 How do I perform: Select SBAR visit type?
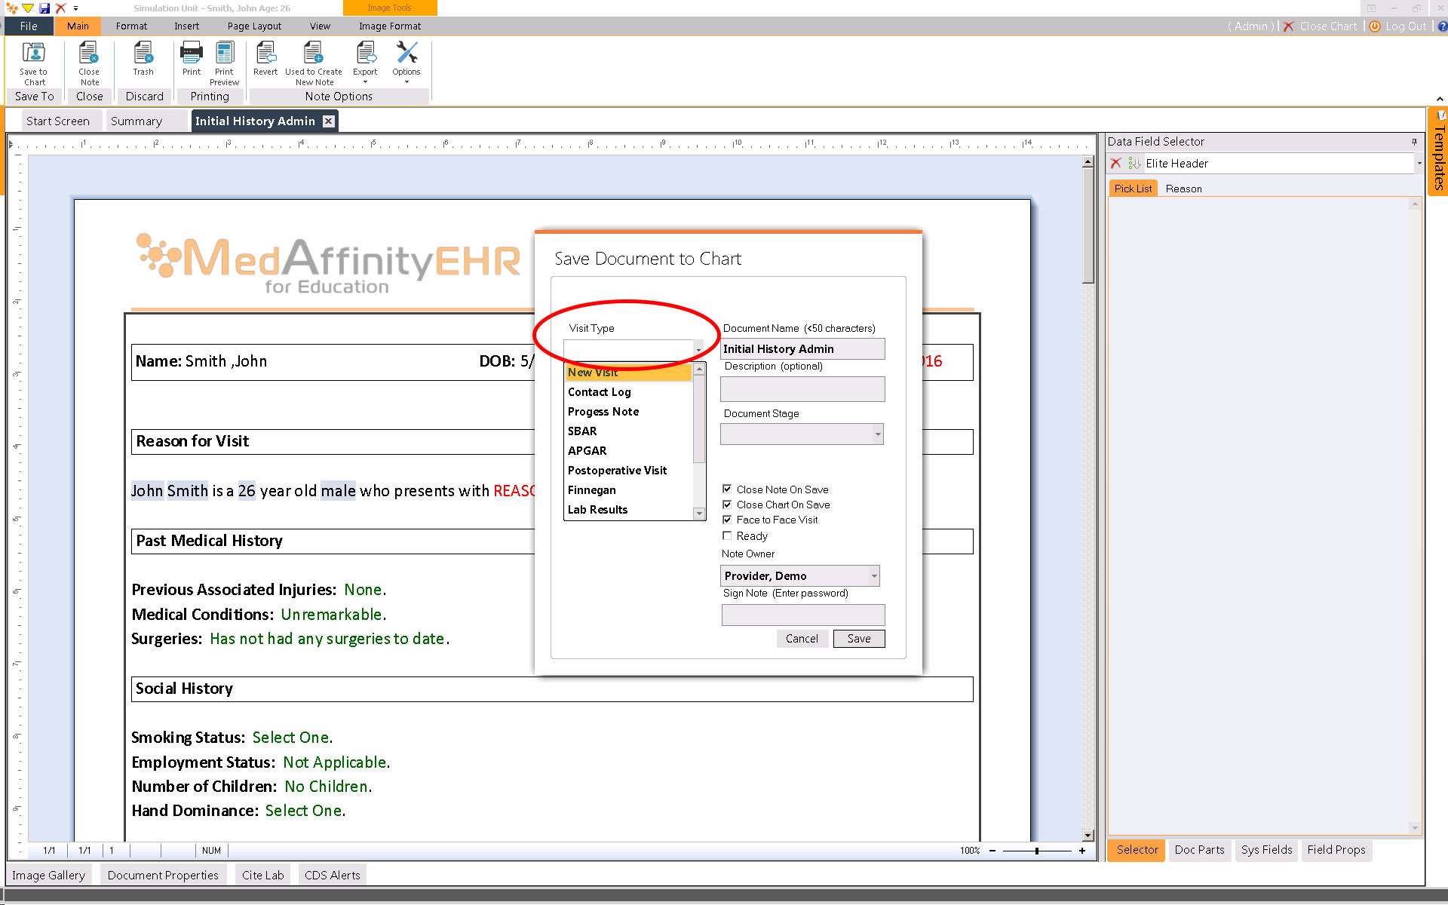point(628,431)
